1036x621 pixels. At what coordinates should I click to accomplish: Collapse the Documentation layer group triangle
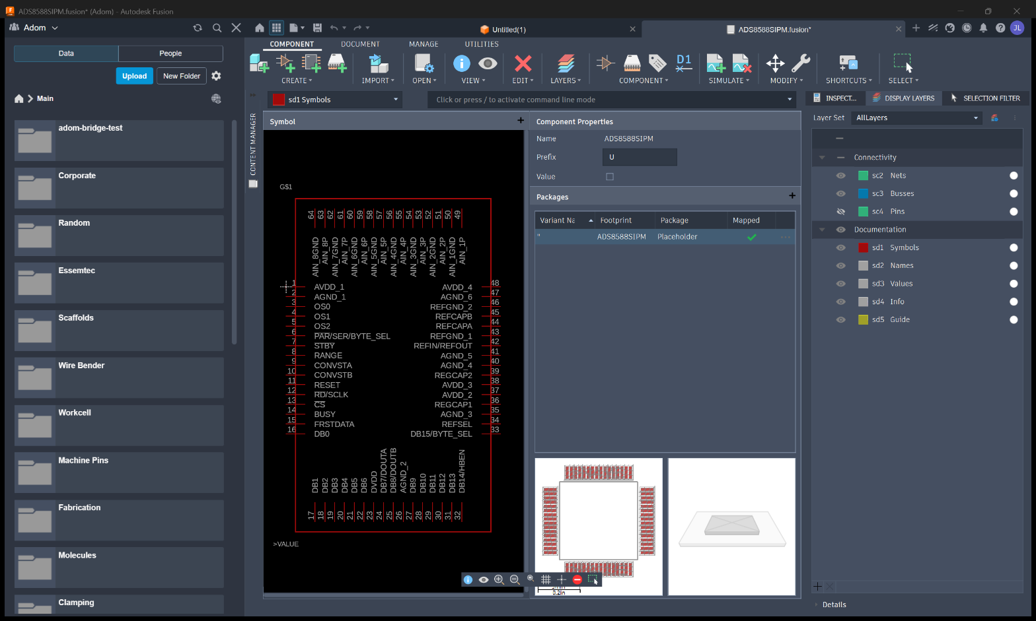point(822,230)
